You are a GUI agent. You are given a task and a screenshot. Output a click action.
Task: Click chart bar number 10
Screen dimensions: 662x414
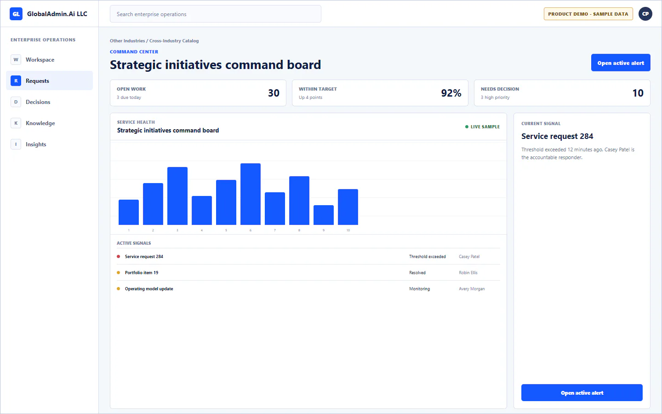coord(348,207)
